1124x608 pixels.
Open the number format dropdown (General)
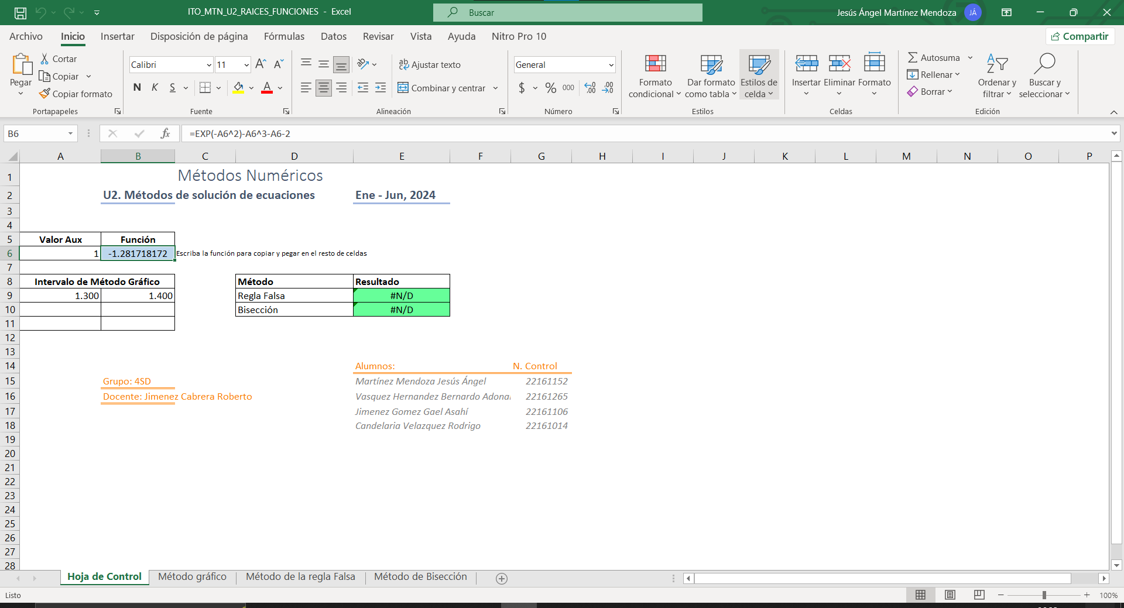click(611, 65)
